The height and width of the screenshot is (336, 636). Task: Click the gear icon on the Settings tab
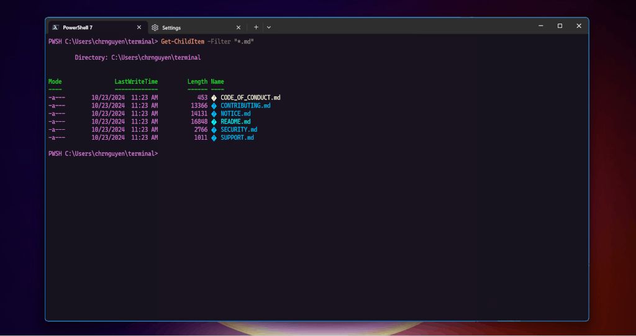pos(155,27)
